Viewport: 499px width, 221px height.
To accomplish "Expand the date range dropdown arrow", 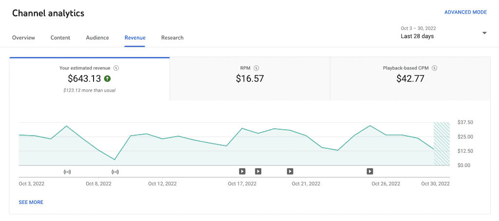I will coord(484,33).
